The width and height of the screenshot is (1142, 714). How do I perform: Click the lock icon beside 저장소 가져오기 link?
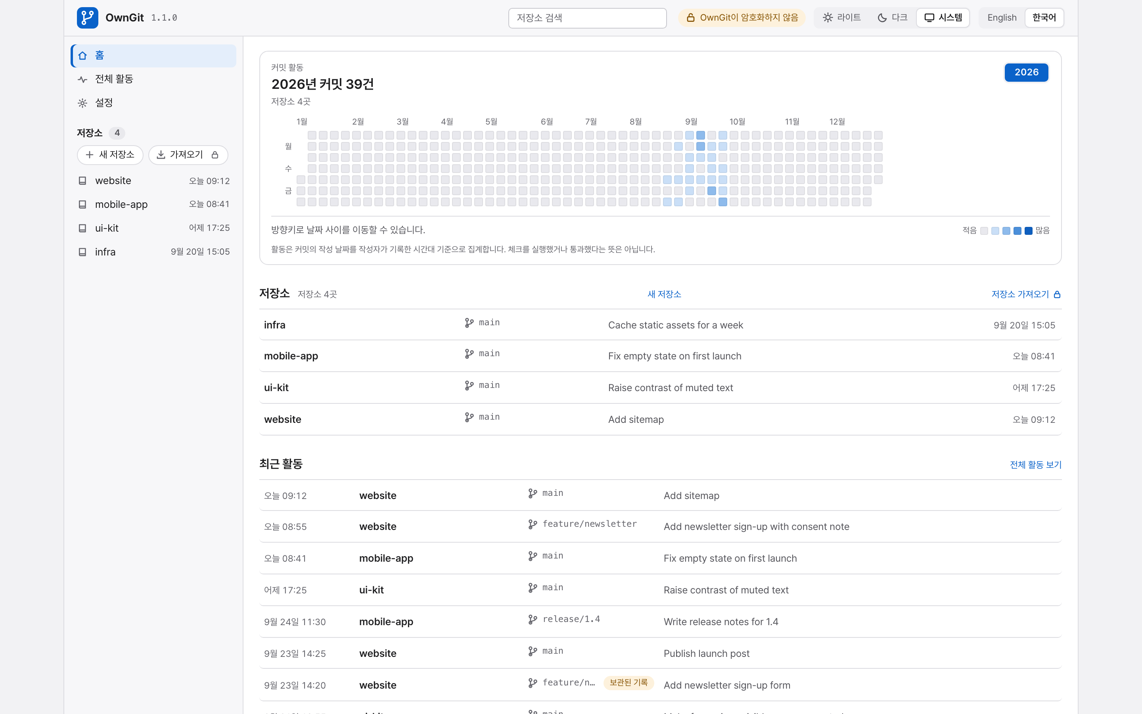pos(1057,294)
